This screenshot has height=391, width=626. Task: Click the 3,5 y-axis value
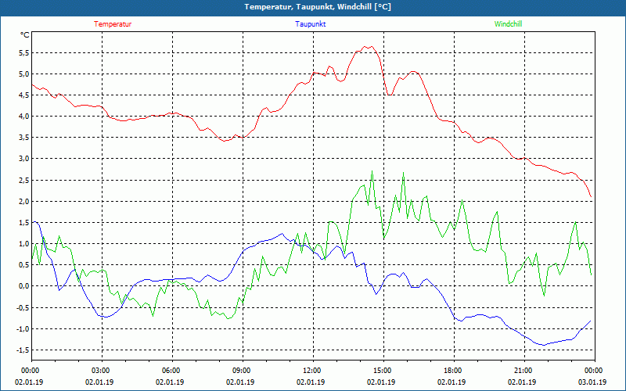(23, 138)
